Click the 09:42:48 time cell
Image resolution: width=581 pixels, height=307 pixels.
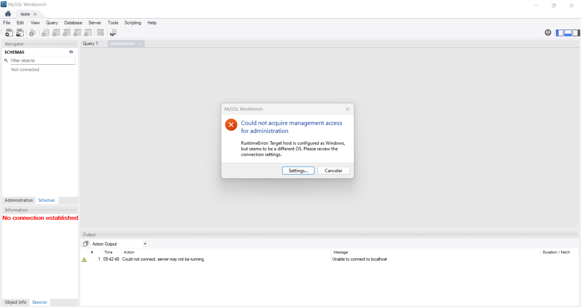(111, 259)
